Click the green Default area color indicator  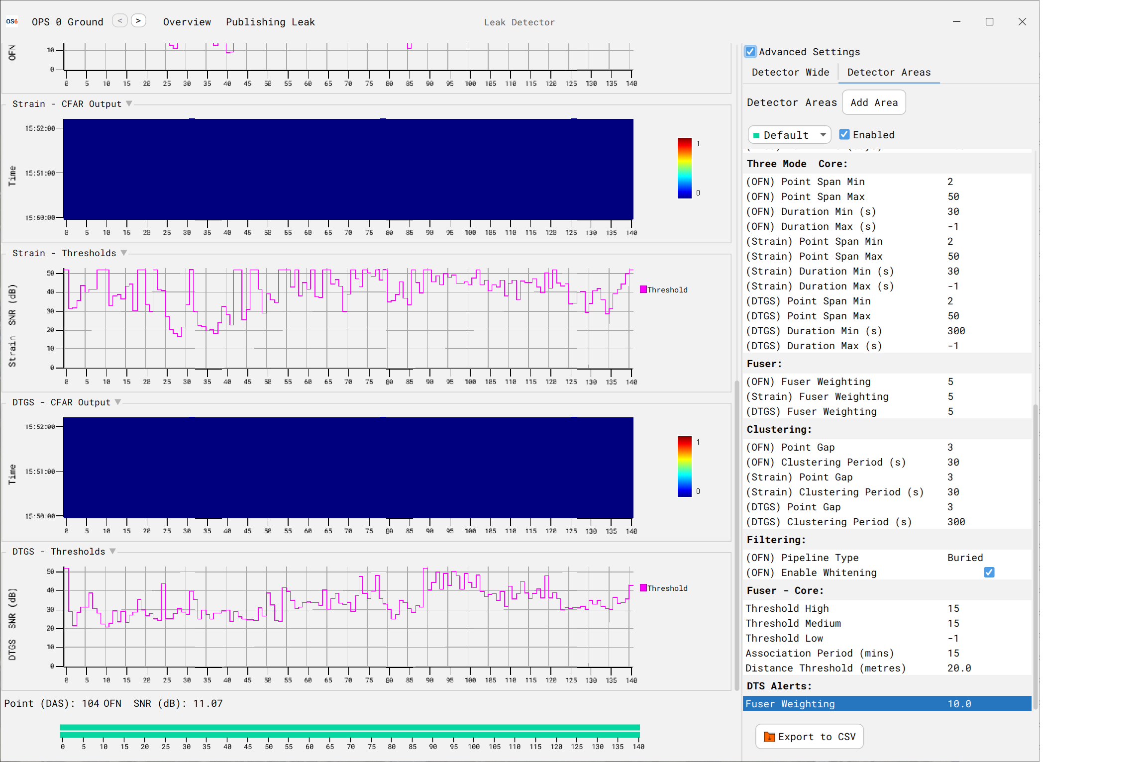756,135
